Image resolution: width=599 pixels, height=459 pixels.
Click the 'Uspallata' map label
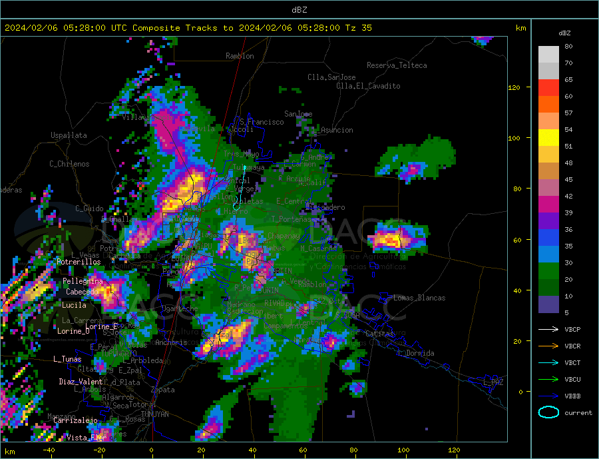coord(69,135)
